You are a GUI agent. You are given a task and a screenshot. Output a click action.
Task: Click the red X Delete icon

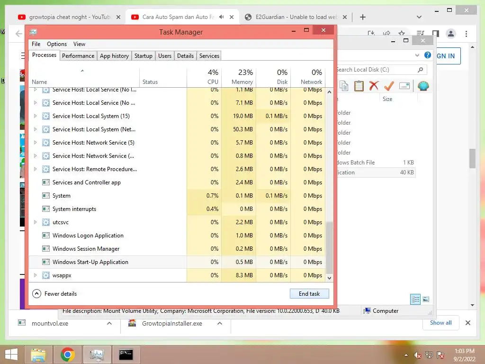click(374, 86)
